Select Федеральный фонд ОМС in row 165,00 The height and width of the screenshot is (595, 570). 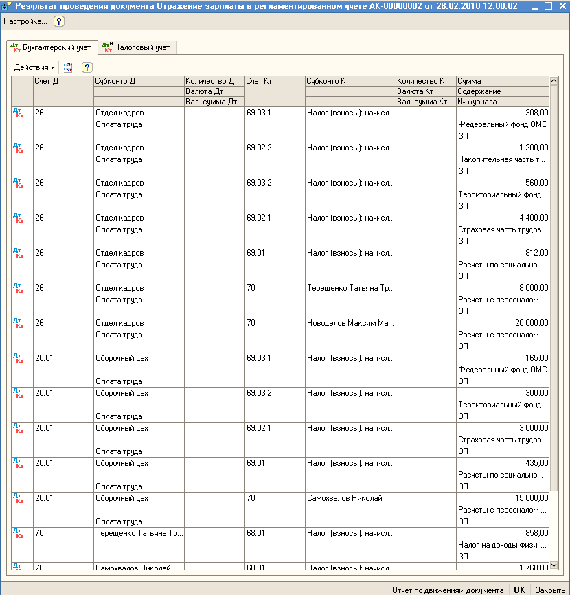tap(503, 370)
